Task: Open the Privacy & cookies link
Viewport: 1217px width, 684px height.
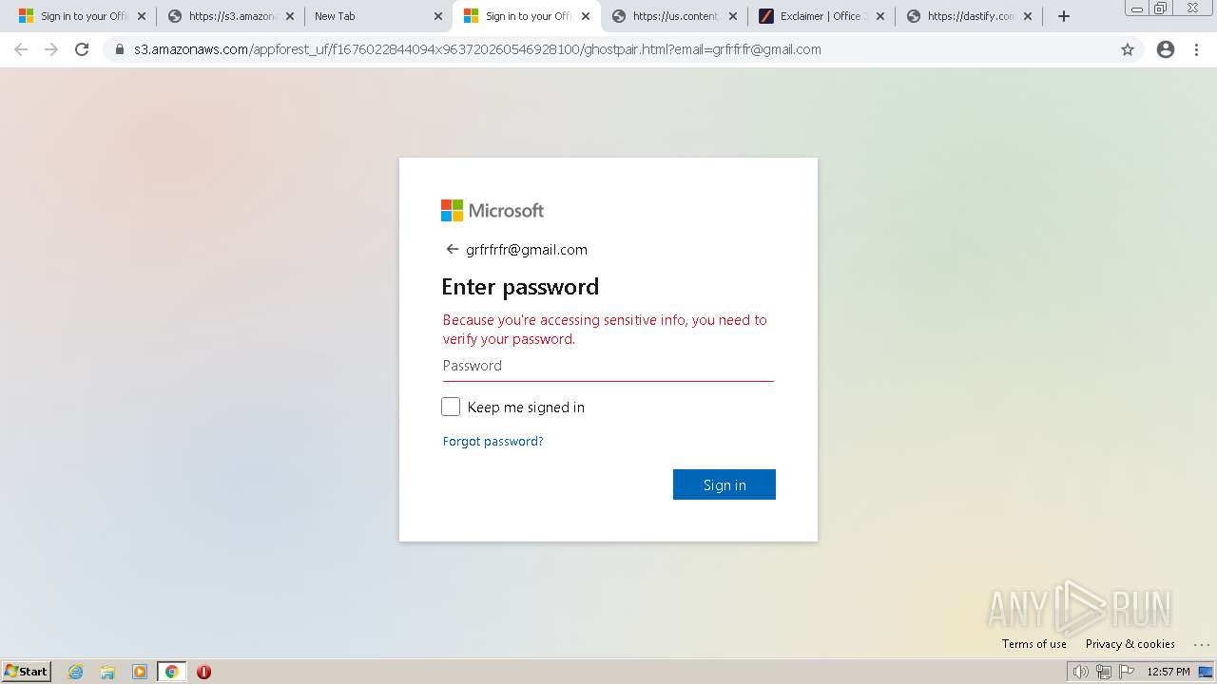Action: [x=1130, y=644]
